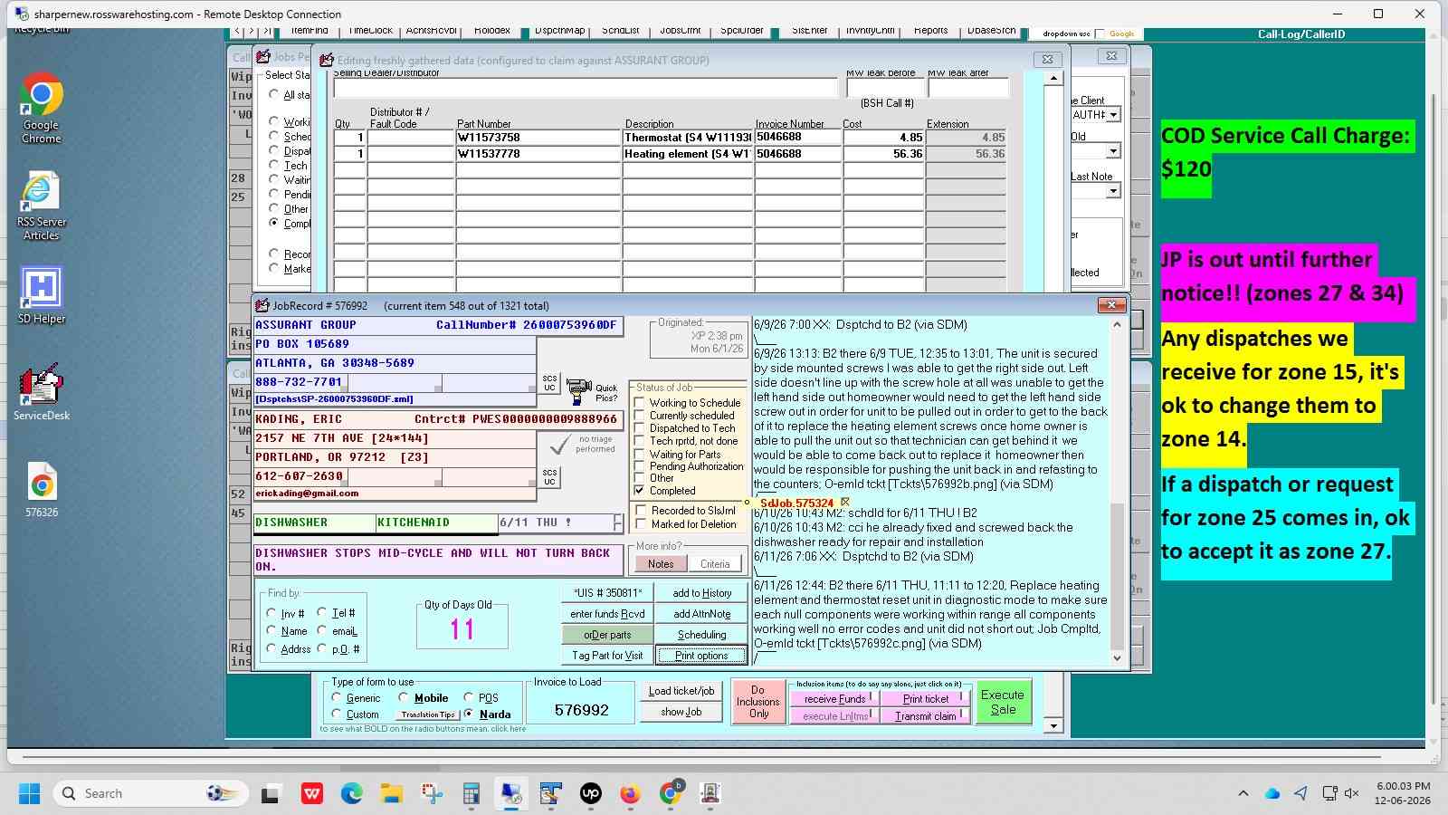Click the Firefox icon in the taskbar

[x=630, y=794]
